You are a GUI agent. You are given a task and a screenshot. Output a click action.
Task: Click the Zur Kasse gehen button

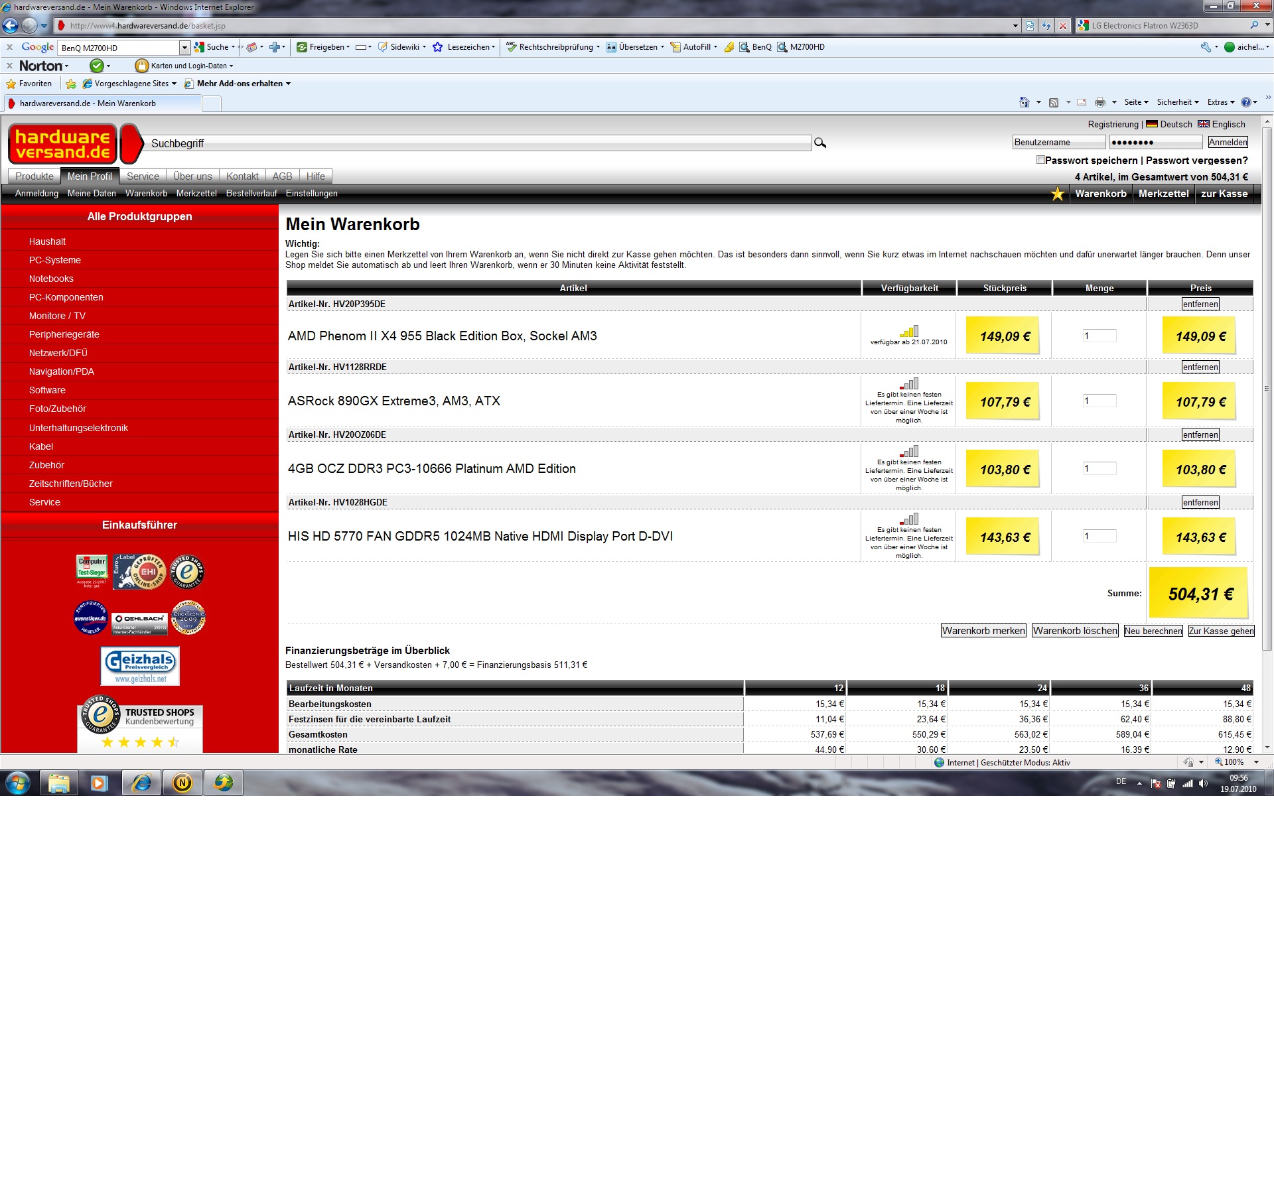tap(1221, 631)
